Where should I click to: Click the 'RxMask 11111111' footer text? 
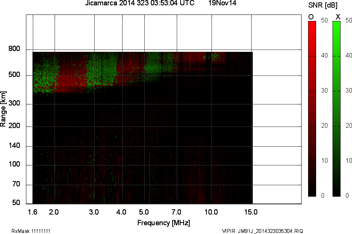point(31,231)
